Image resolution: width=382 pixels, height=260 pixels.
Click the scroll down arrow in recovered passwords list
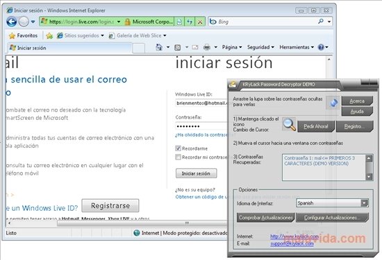pos(369,177)
